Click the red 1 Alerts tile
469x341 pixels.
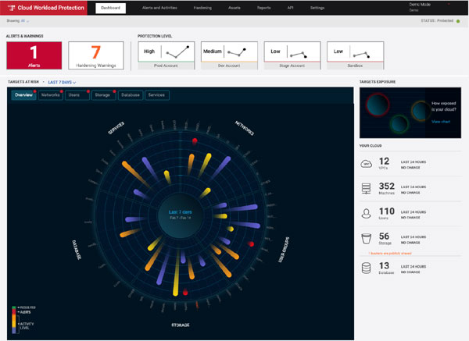point(34,57)
